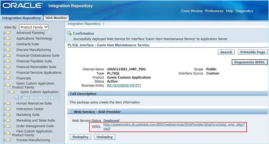
Task: Expand the Advanced Planning tree node
Action: (x=4, y=33)
